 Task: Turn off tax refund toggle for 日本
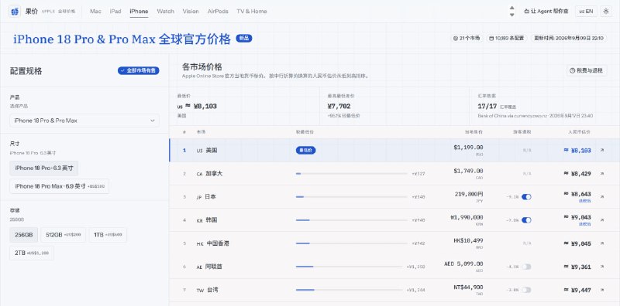click(526, 197)
